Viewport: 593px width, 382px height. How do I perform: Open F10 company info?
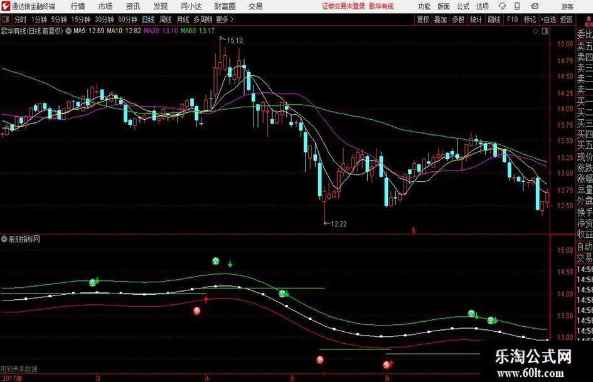[513, 19]
